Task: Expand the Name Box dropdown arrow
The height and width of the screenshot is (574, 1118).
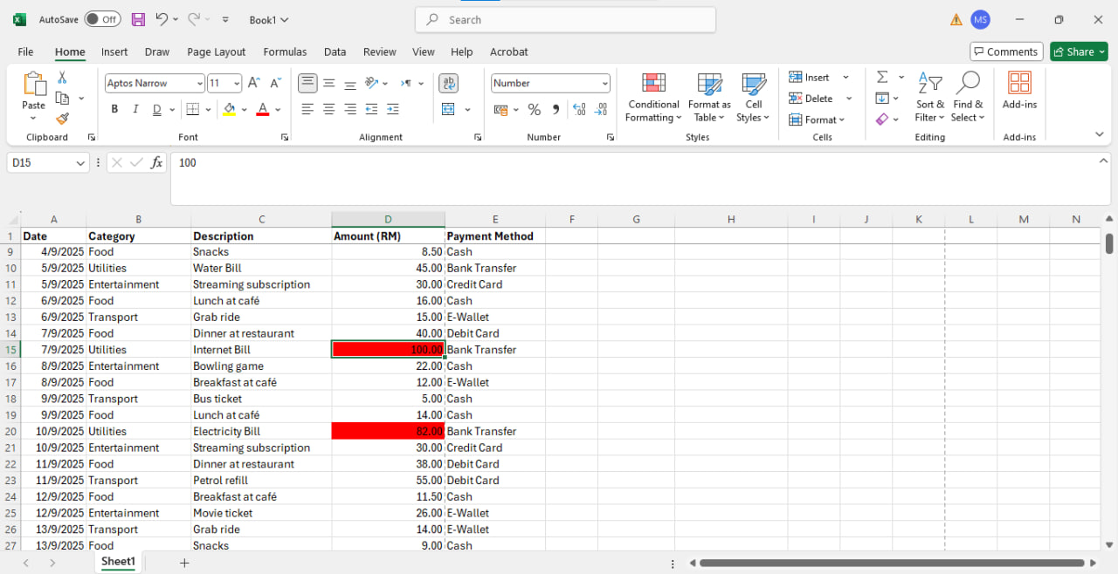Action: coord(80,163)
